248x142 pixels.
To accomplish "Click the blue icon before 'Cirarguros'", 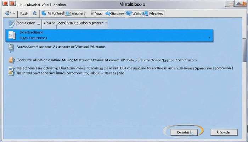I will pyautogui.click(x=108, y=13).
